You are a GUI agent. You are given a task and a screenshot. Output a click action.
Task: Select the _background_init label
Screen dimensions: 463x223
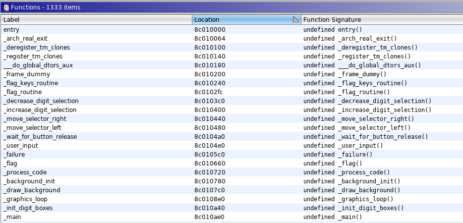(x=29, y=181)
